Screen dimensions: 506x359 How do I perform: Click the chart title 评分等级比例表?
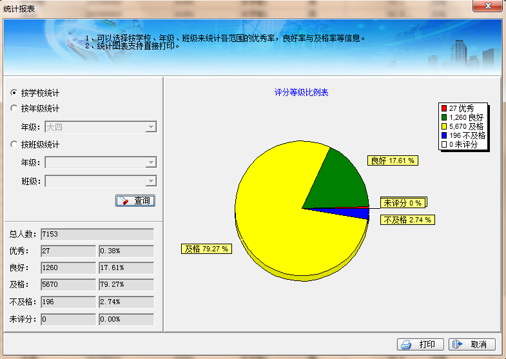pos(302,93)
